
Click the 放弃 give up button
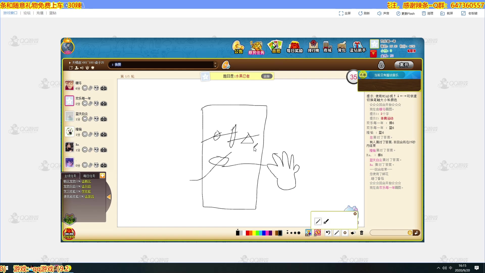coord(266,76)
